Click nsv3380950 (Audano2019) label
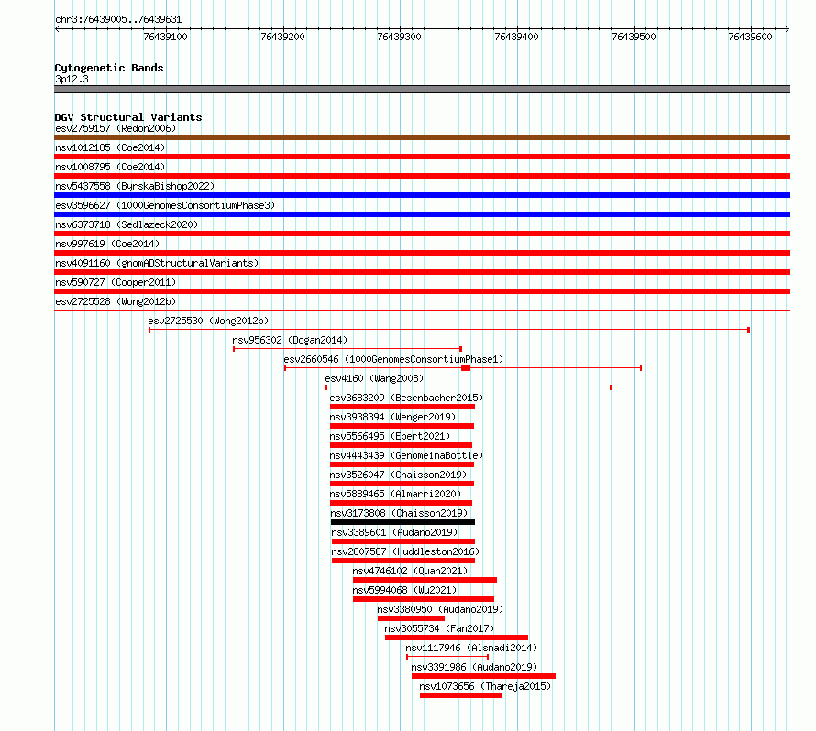The height and width of the screenshot is (731, 816). (440, 609)
